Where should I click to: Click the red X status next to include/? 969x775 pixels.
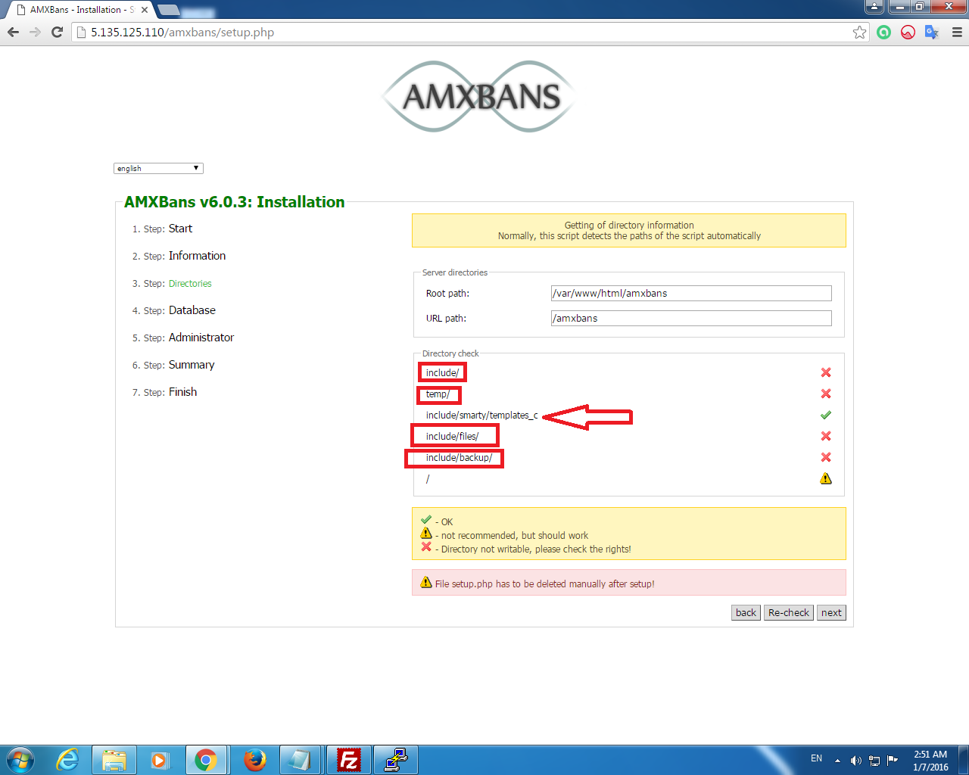click(826, 372)
